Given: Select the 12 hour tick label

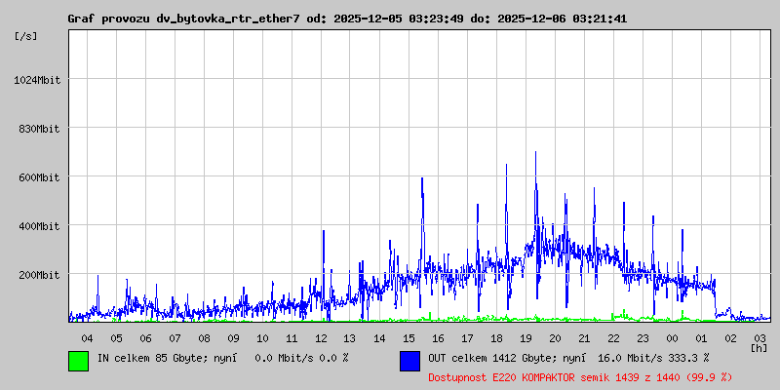Looking at the screenshot, I should [321, 337].
